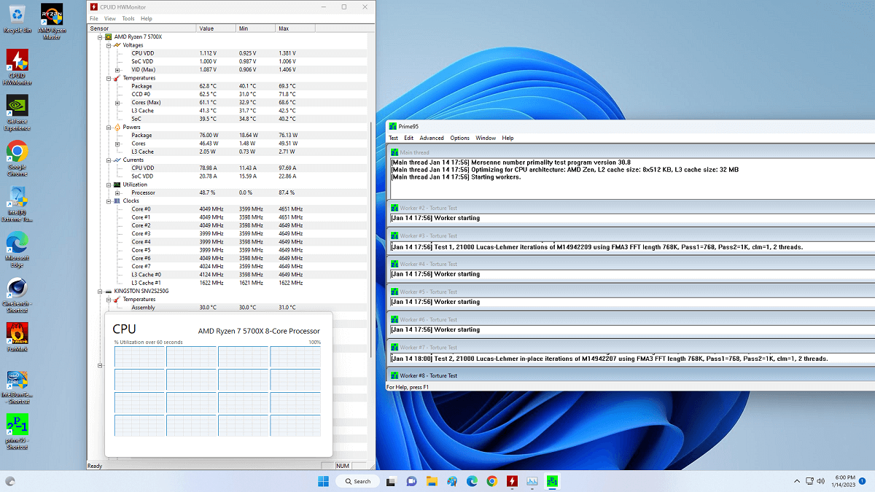Viewport: 875px width, 492px height.
Task: Click the Max column header
Action: pos(295,28)
